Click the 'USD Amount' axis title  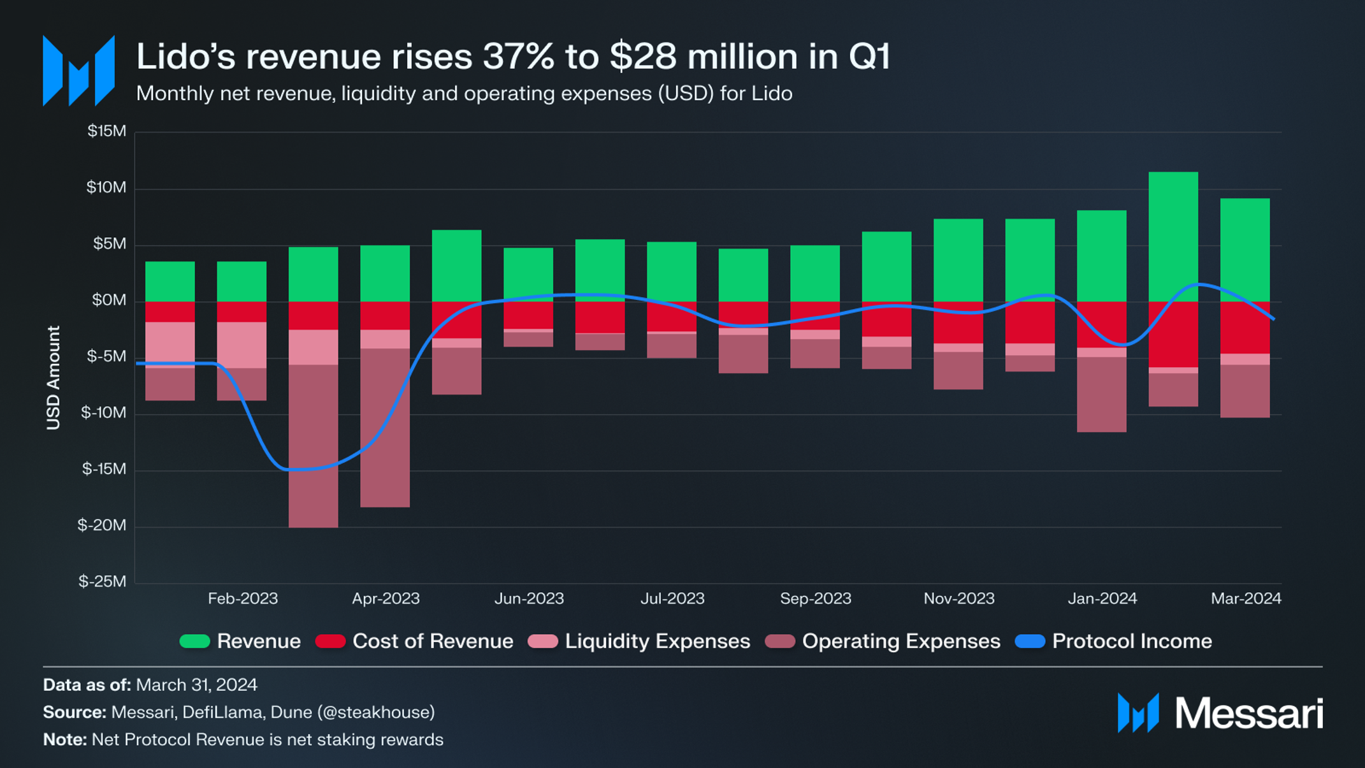(x=54, y=378)
